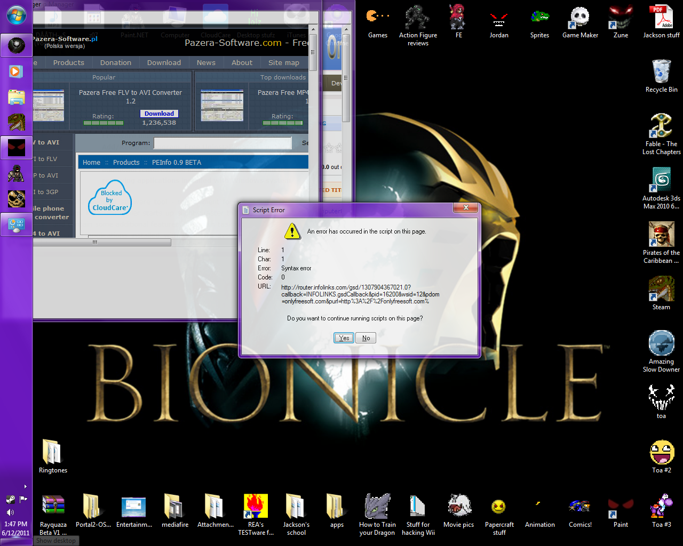Open the Windows Start orb
The width and height of the screenshot is (683, 546).
[x=16, y=15]
